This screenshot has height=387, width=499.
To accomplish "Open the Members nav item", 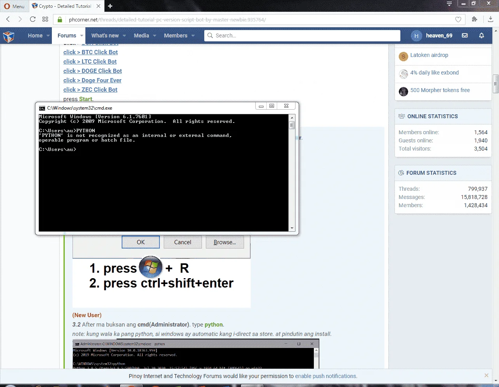I will 175,36.
